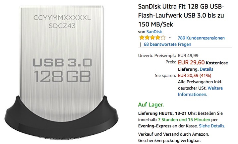
Task: Click the USB 3.0 label on the drive image
Action: [x=62, y=62]
